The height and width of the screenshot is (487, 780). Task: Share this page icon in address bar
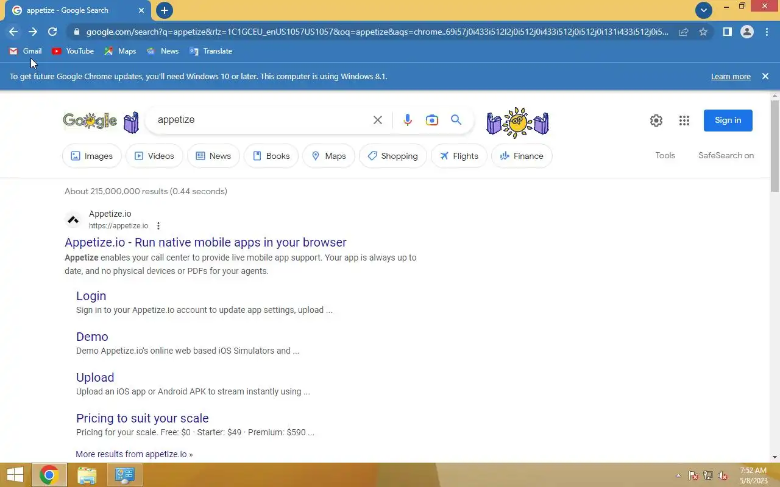(x=684, y=32)
